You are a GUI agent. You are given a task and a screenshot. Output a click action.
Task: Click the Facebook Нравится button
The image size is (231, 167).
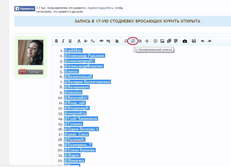(x=25, y=8)
